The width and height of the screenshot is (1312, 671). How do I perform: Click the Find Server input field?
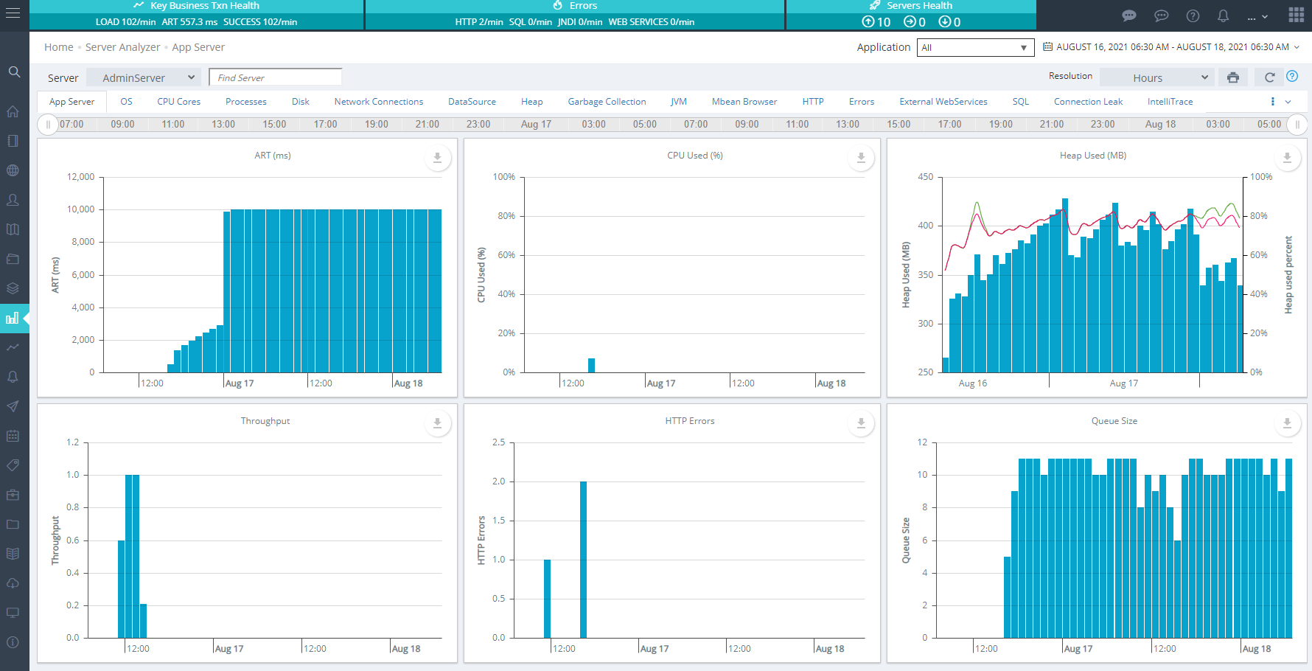coord(276,77)
